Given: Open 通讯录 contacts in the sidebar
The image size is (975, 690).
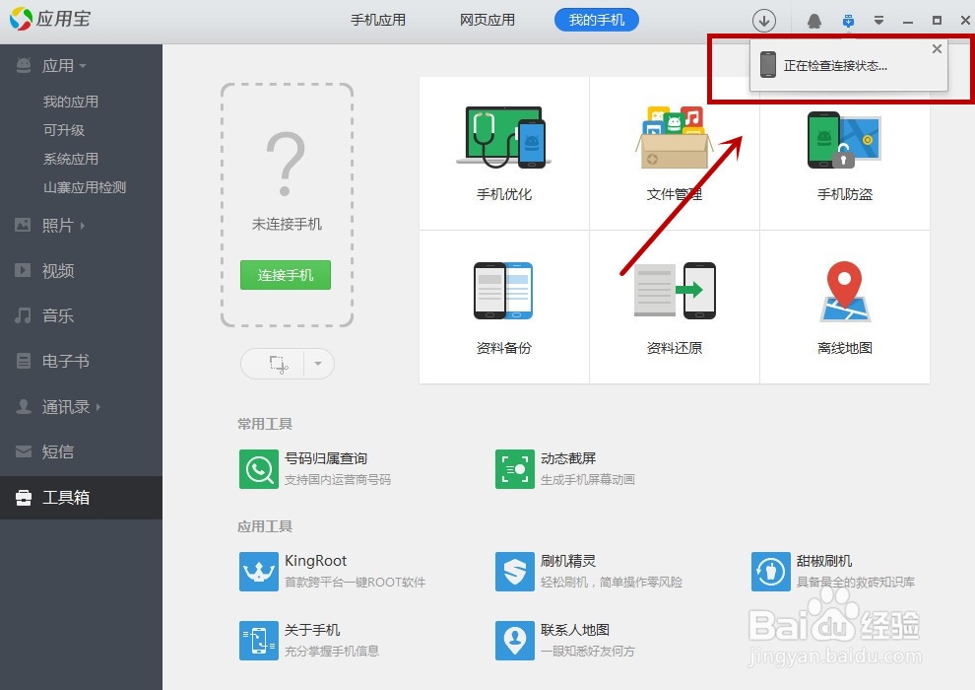Looking at the screenshot, I should 65,407.
